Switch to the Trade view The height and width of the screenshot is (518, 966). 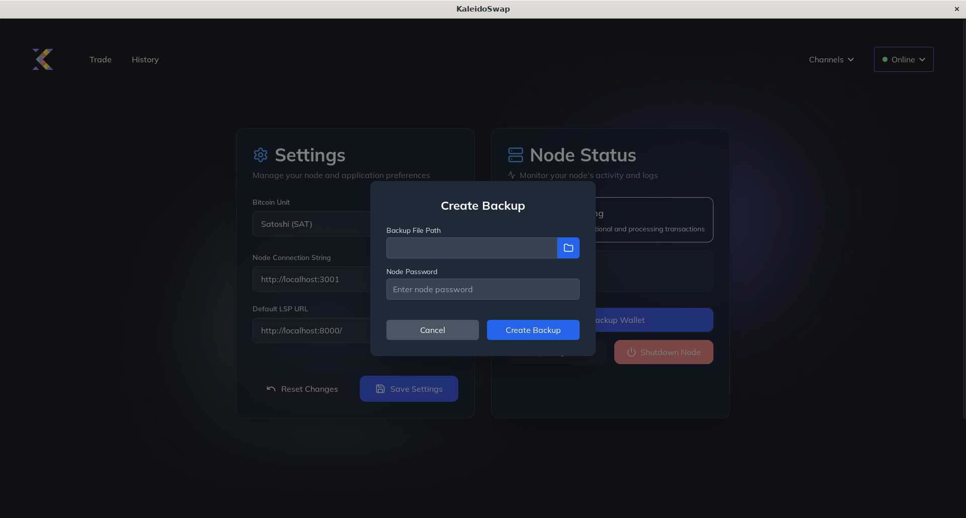coord(100,59)
